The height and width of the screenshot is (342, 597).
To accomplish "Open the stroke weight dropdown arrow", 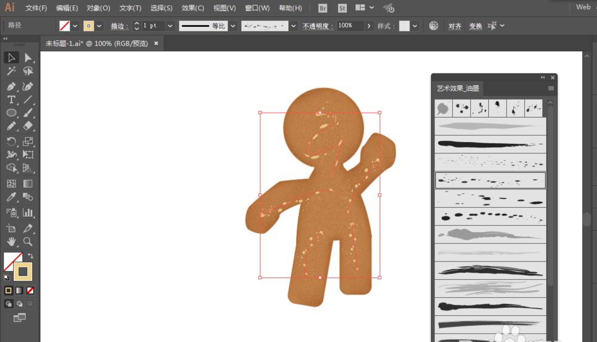I will [x=170, y=26].
